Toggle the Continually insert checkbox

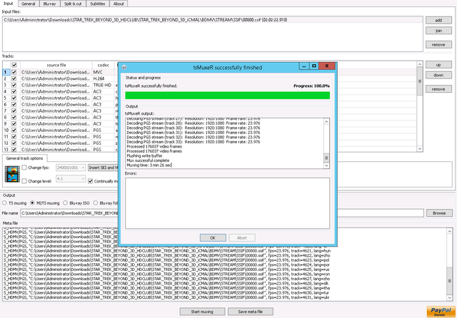[91, 181]
